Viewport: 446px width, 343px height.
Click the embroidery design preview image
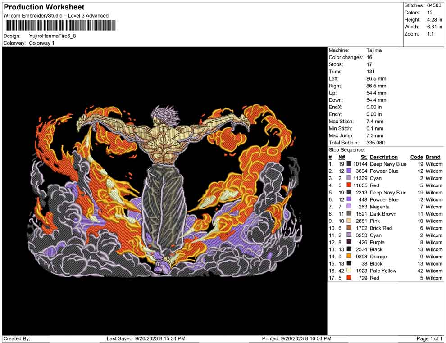164,190
